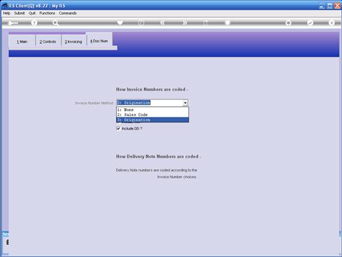This screenshot has width=342, height=257.
Task: Click the key-shaped icon at toolbar start
Action: (x=13, y=23)
